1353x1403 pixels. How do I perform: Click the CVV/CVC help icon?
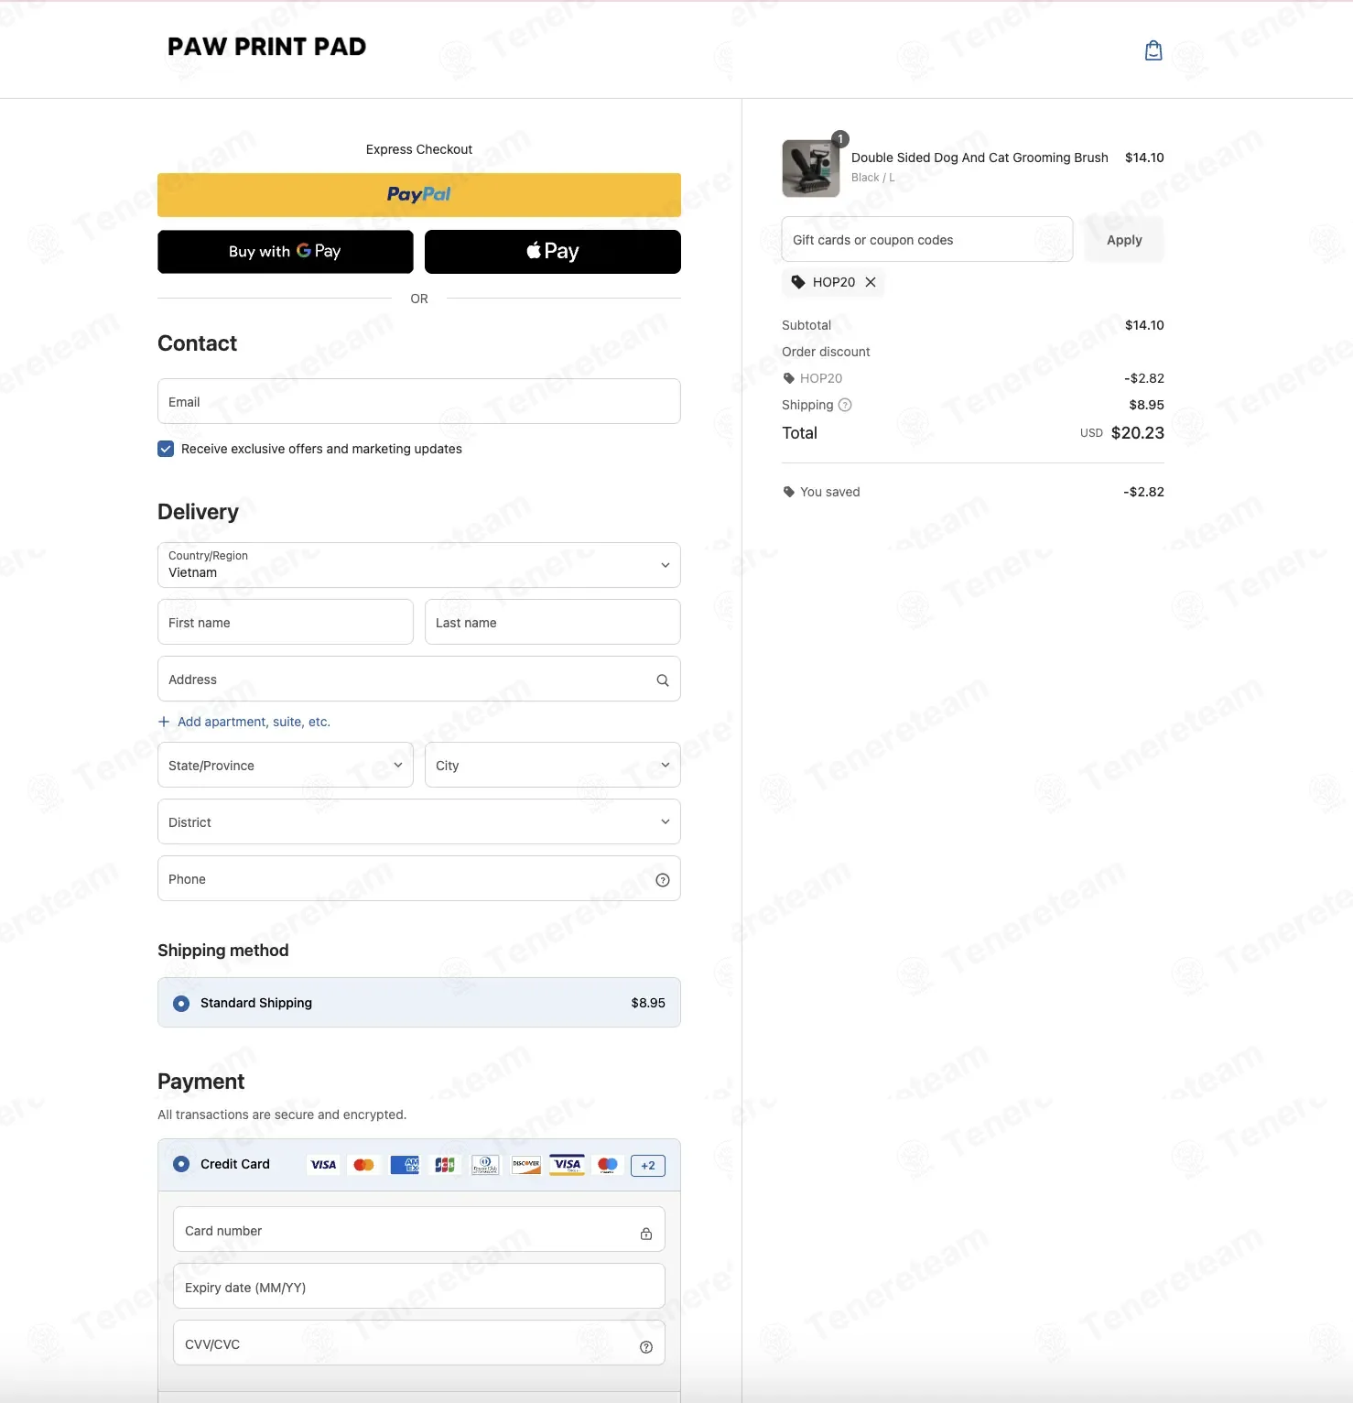pyautogui.click(x=646, y=1347)
